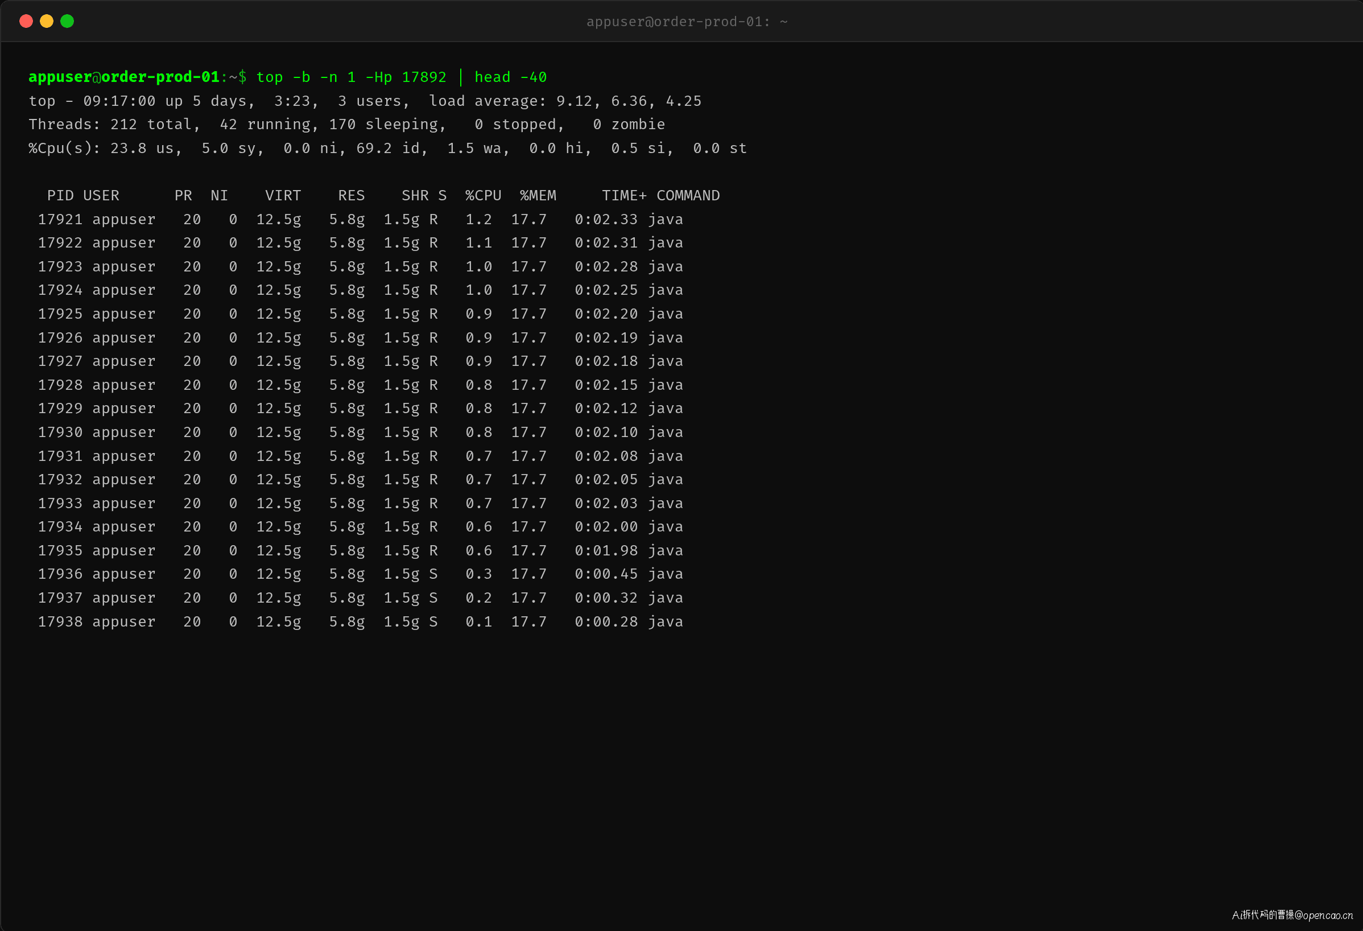This screenshot has width=1363, height=931.
Task: Click the 170 sleeping value
Action: 383,125
